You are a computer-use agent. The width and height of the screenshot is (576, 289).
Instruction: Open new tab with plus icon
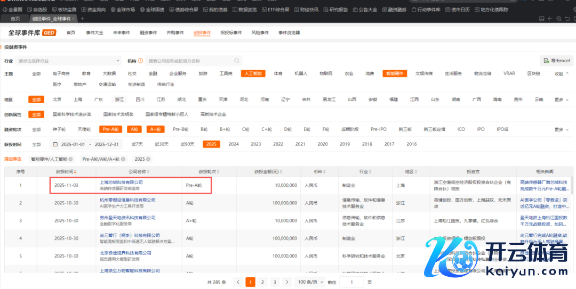tap(82, 19)
